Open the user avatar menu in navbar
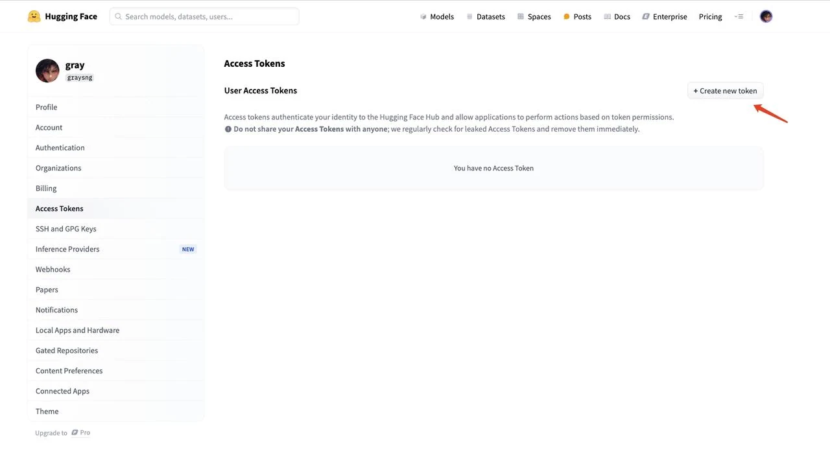Image resolution: width=830 pixels, height=457 pixels. coord(766,16)
